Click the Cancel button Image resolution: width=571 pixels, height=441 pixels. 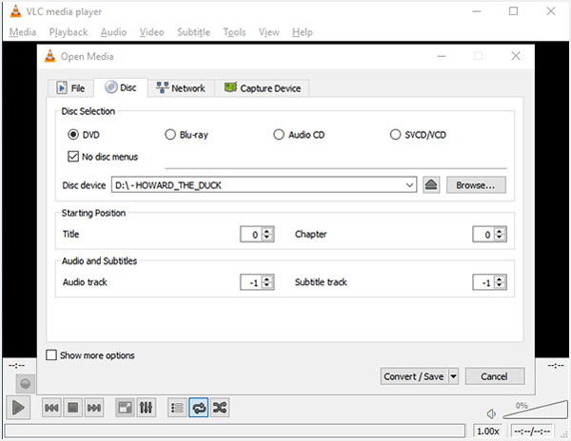[495, 376]
